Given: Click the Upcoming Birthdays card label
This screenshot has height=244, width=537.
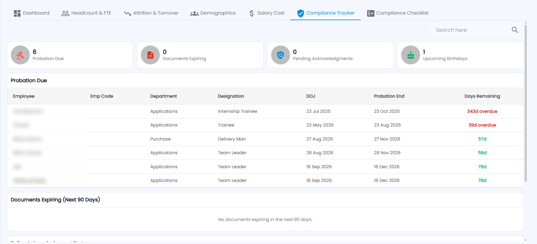Looking at the screenshot, I should [445, 59].
